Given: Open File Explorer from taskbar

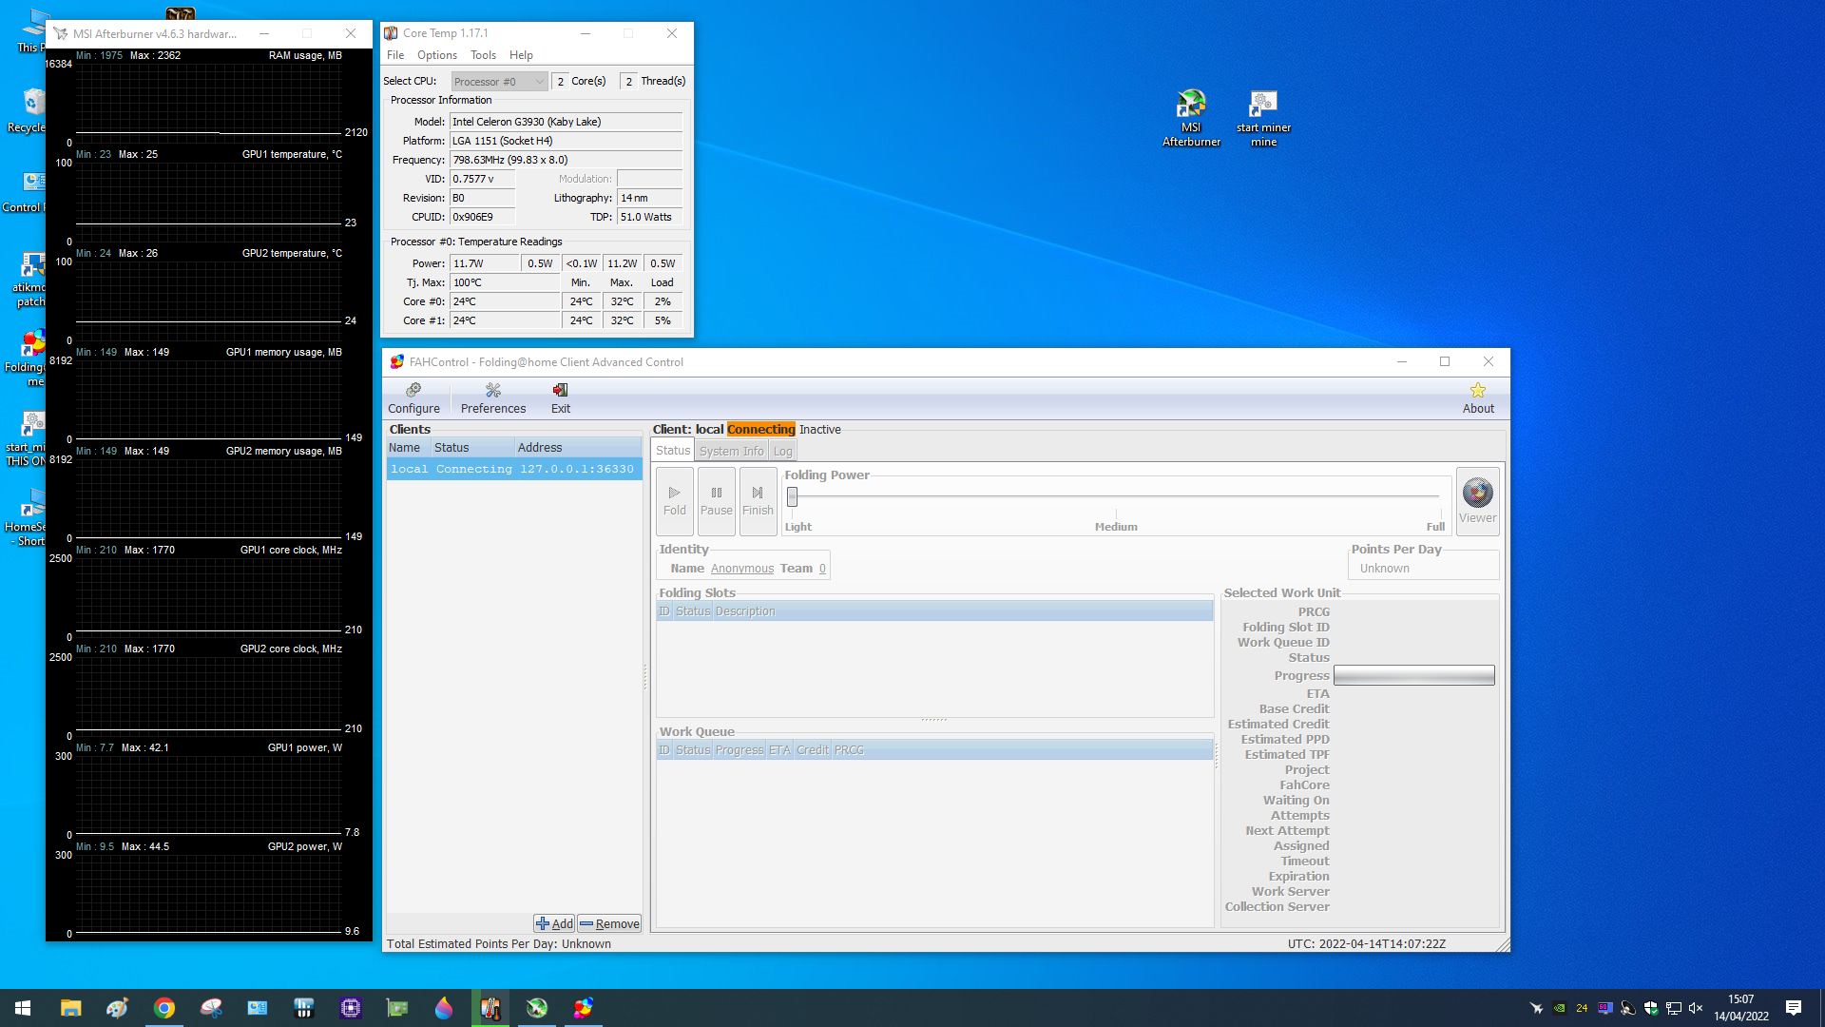Looking at the screenshot, I should tap(70, 1008).
